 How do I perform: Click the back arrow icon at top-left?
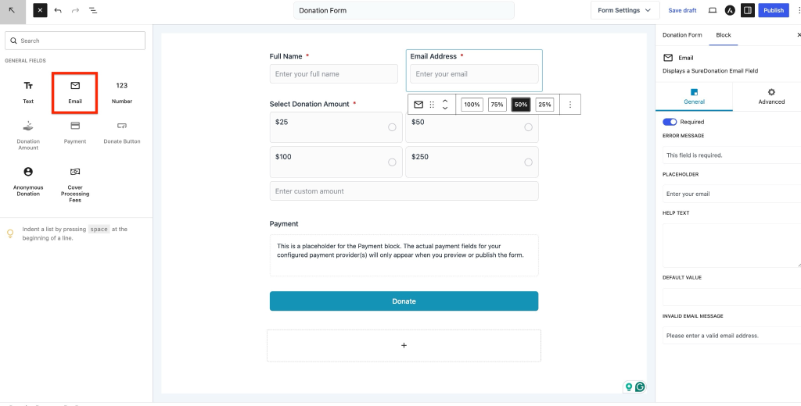pyautogui.click(x=13, y=10)
